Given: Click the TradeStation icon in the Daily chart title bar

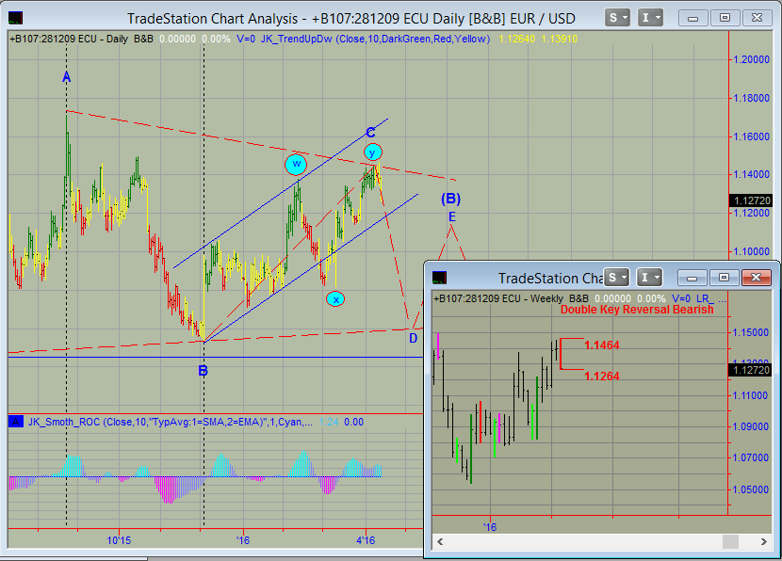Looking at the screenshot, I should pos(15,19).
